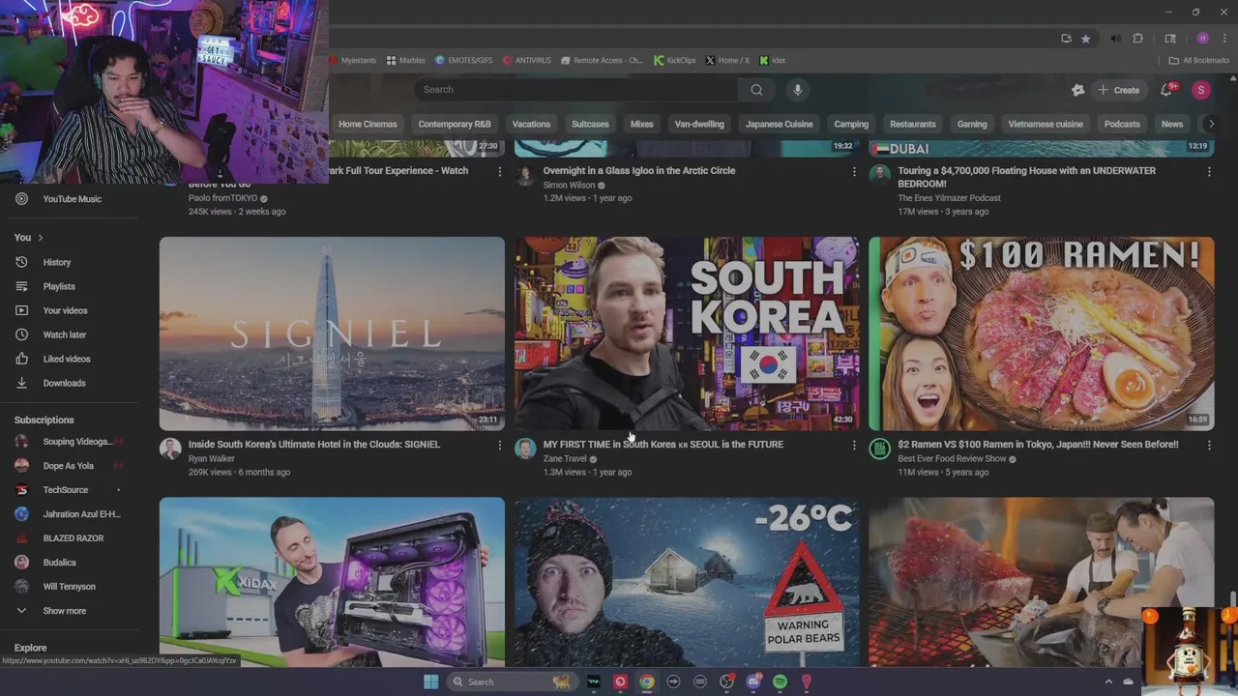The width and height of the screenshot is (1238, 696).
Task: Open the BLAZED RAZOR subscription
Action: [73, 538]
